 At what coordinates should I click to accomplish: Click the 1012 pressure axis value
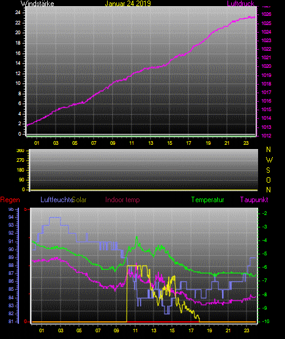[266, 136]
